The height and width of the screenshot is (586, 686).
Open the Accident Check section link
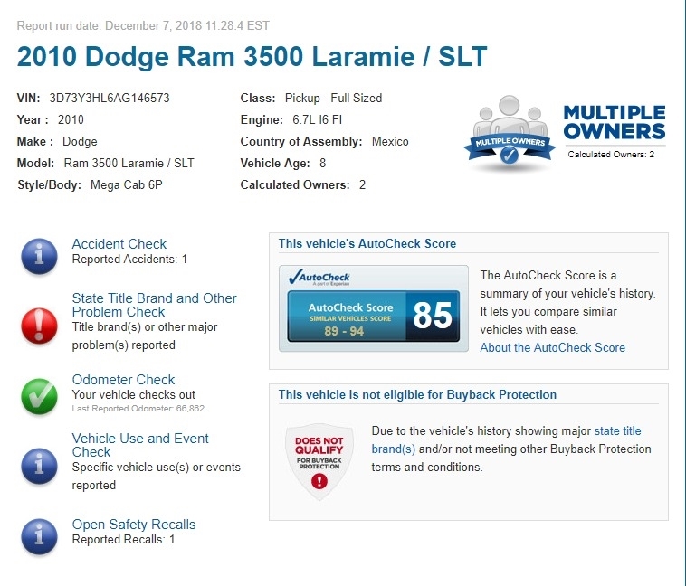119,244
